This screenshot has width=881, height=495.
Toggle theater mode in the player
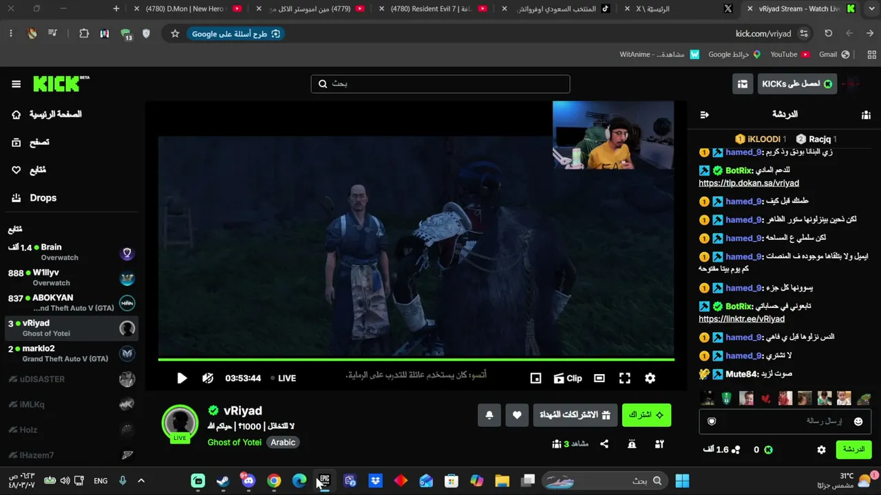(599, 378)
